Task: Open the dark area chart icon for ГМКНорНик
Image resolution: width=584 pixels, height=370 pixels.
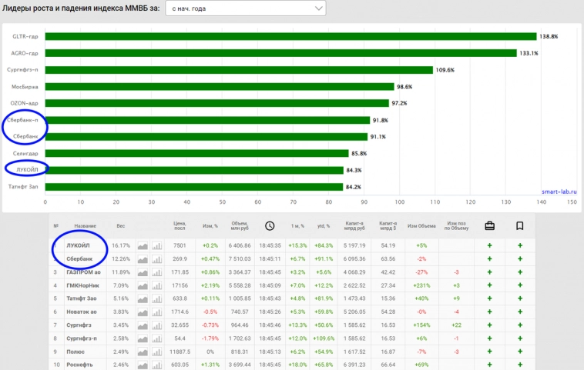Action: point(143,285)
